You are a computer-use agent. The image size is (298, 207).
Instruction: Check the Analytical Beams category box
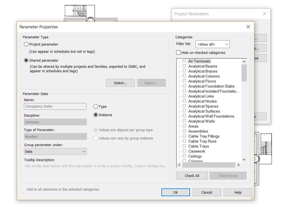184,66
